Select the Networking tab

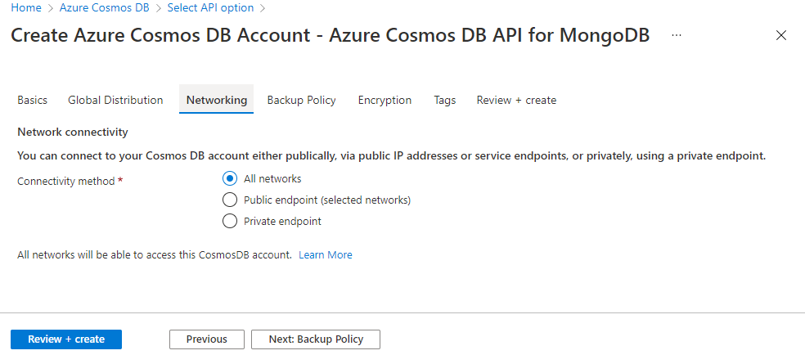pyautogui.click(x=217, y=100)
